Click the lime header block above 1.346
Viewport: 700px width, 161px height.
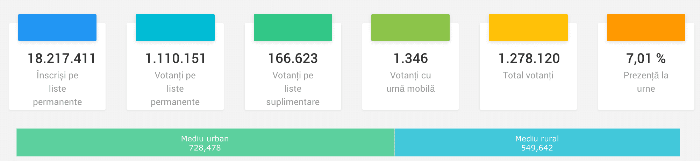pos(410,28)
